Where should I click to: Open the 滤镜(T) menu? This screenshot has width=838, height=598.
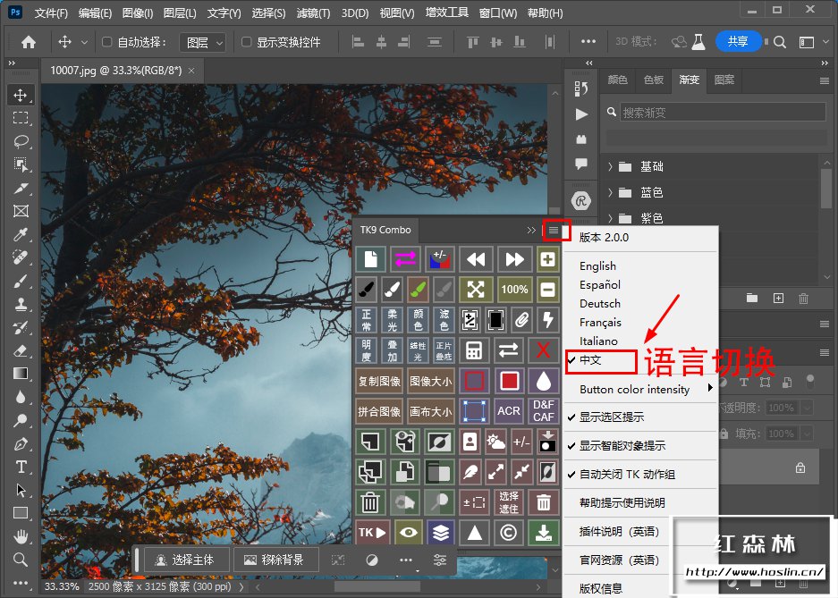[x=312, y=13]
